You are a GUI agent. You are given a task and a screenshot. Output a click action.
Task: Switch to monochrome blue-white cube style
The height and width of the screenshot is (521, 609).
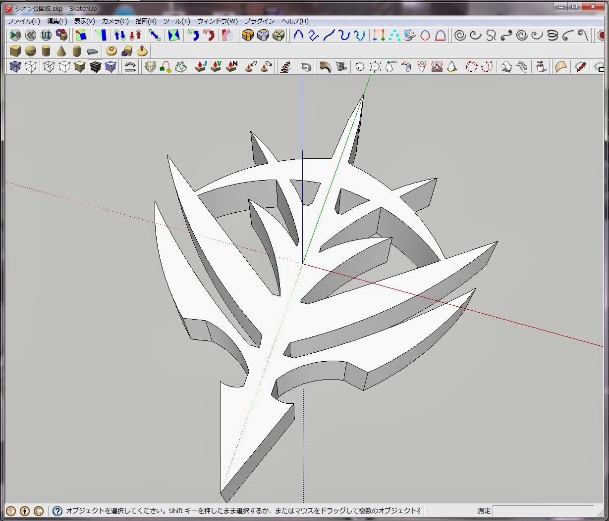click(x=111, y=67)
